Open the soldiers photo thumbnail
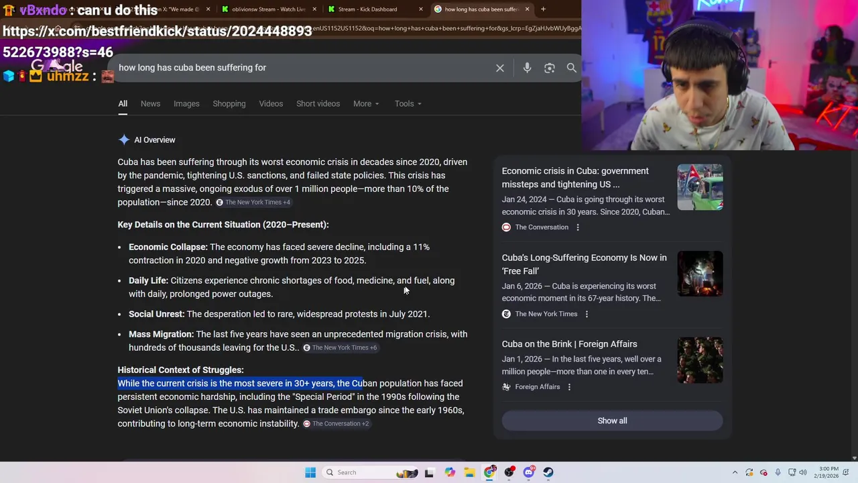 pos(700,360)
